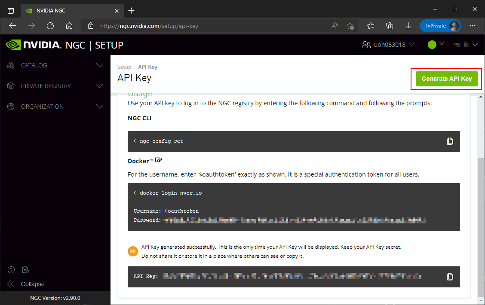Go to the browser home page
The width and height of the screenshot is (485, 305).
69,26
